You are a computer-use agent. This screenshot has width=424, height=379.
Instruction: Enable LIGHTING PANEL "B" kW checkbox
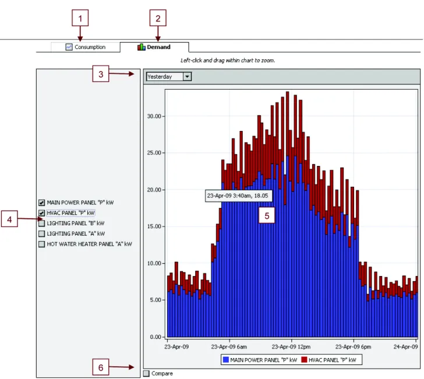point(41,224)
